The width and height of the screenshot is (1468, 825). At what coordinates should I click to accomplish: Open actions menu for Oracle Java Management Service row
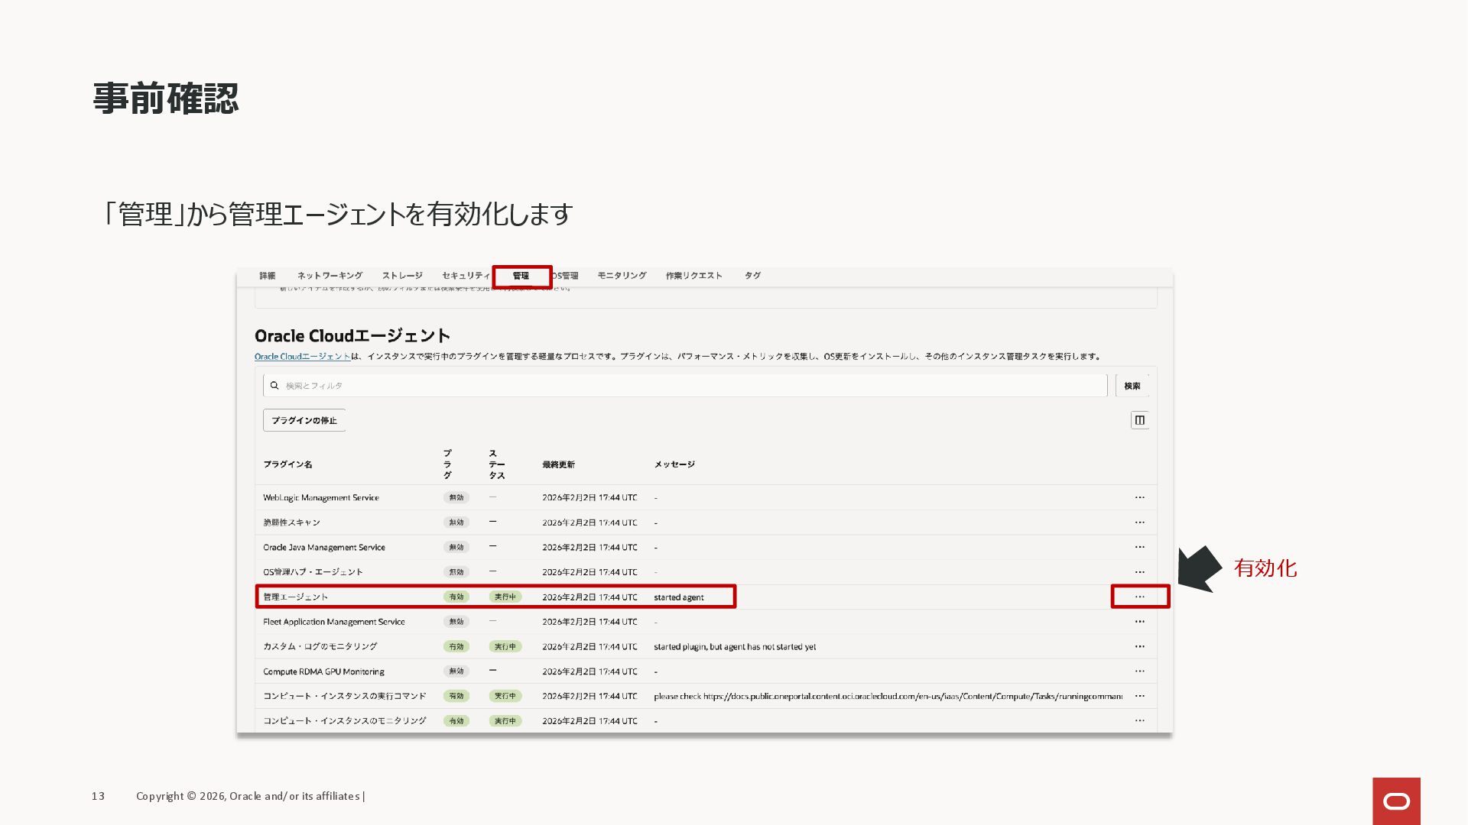[1139, 547]
